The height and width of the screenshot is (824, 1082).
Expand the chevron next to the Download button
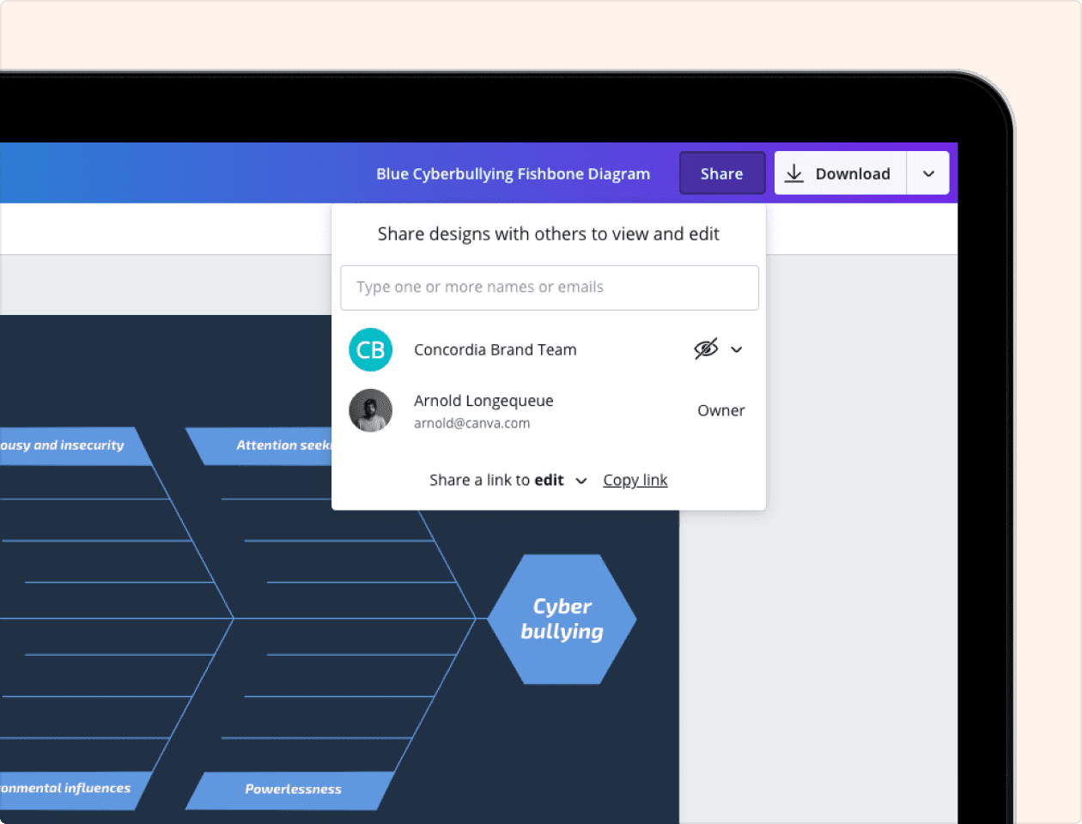(928, 173)
